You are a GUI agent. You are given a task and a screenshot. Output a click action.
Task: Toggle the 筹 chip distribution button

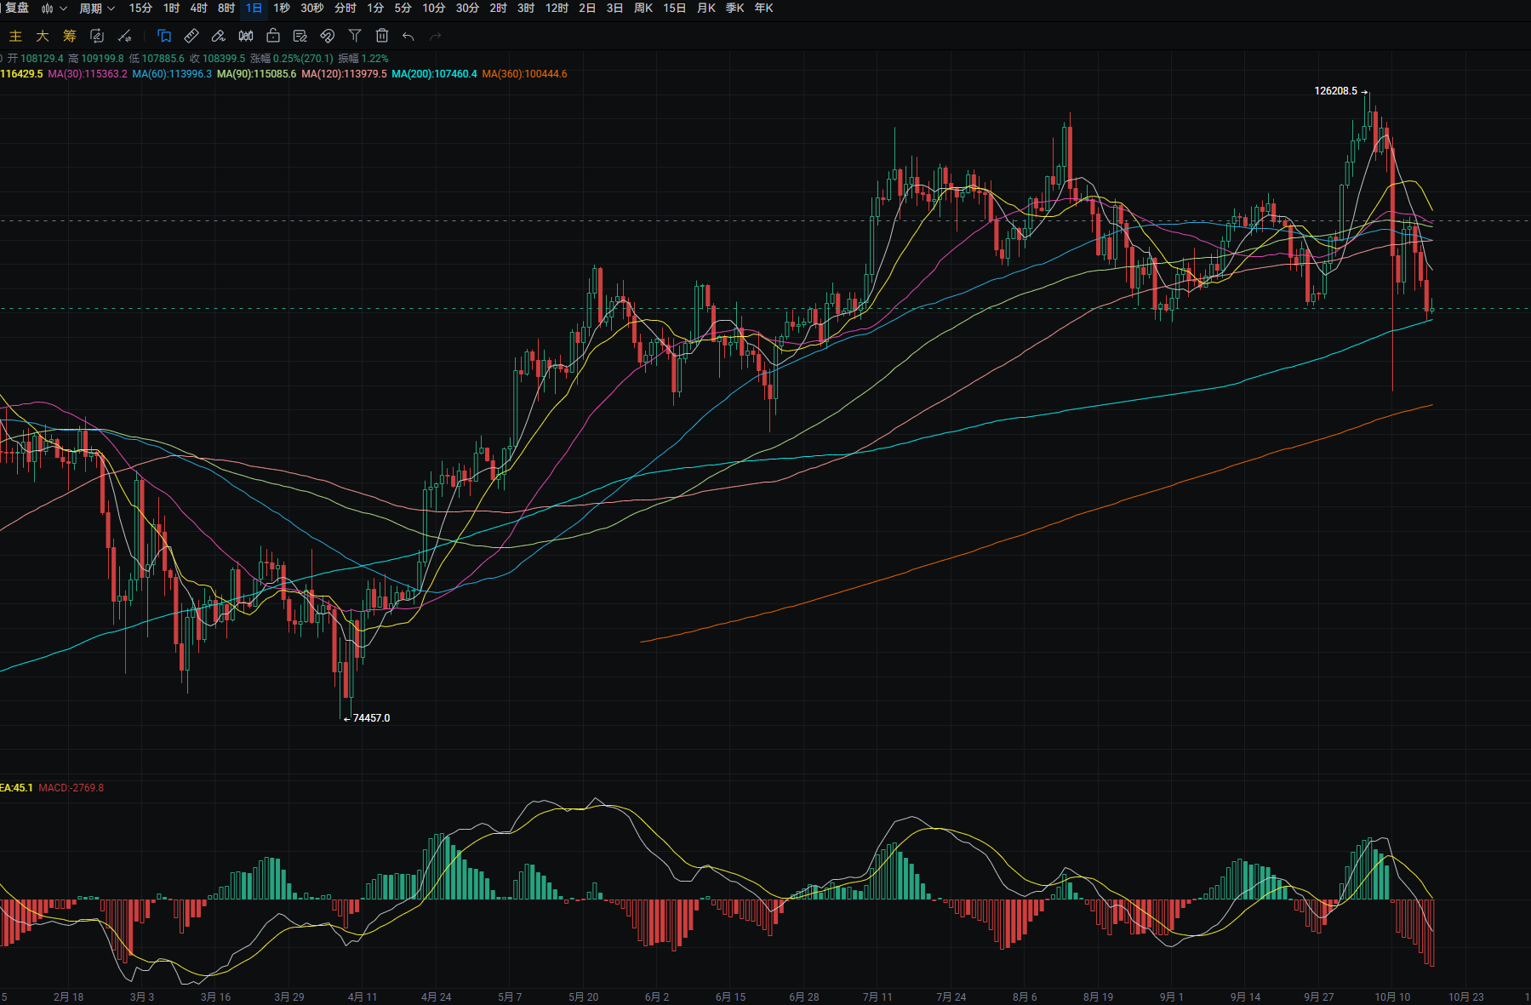pyautogui.click(x=70, y=36)
